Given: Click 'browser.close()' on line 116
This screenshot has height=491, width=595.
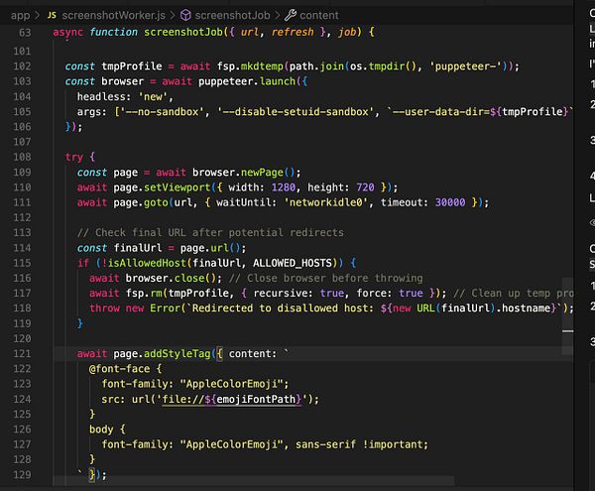Looking at the screenshot, I should point(171,278).
